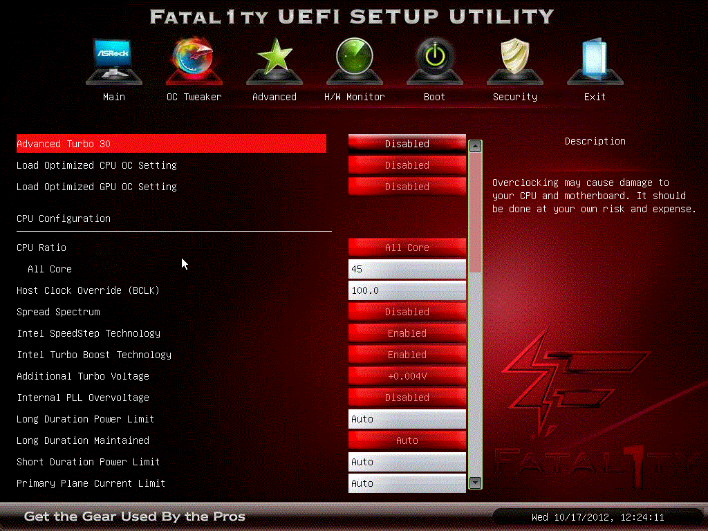Open the Security shield icon

514,62
